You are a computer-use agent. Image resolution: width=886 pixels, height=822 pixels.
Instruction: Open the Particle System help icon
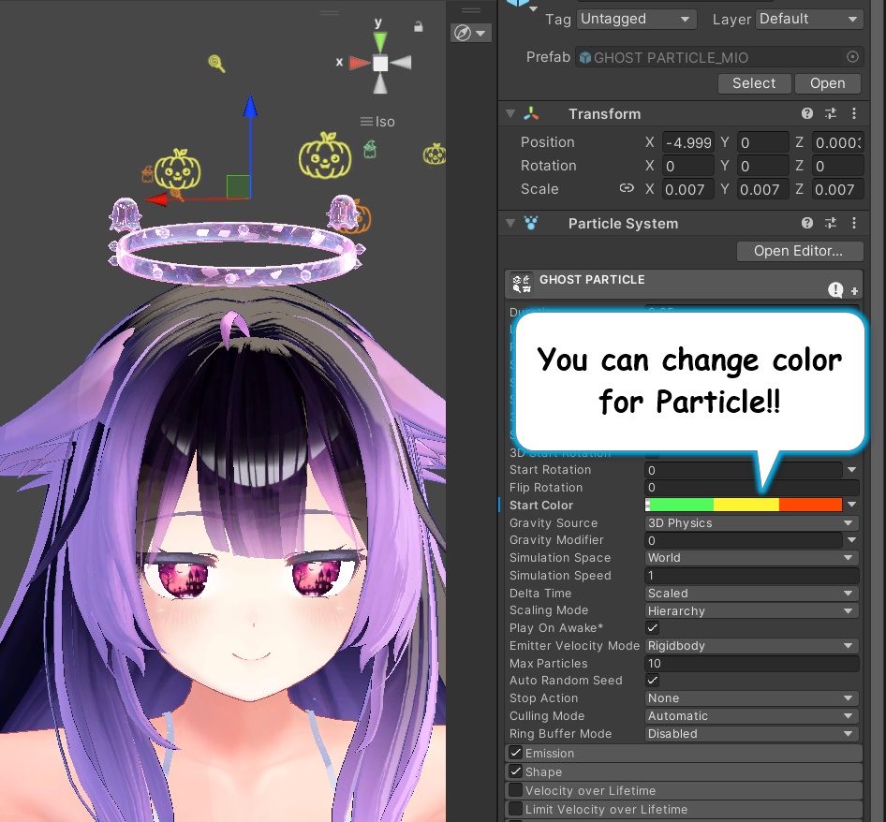click(x=807, y=223)
